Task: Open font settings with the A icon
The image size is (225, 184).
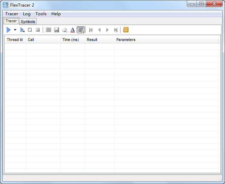Action: (x=73, y=30)
